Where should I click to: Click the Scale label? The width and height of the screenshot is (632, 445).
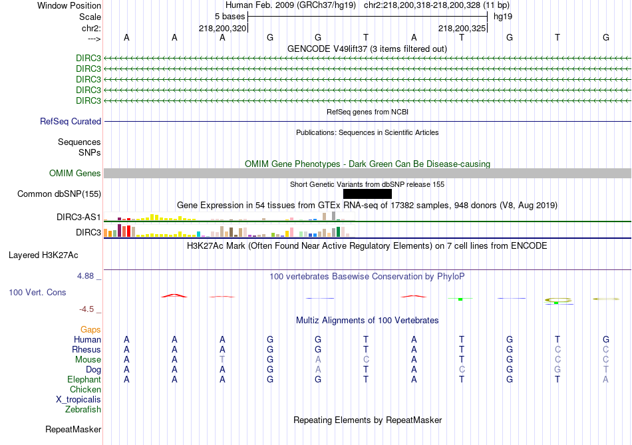click(90, 17)
